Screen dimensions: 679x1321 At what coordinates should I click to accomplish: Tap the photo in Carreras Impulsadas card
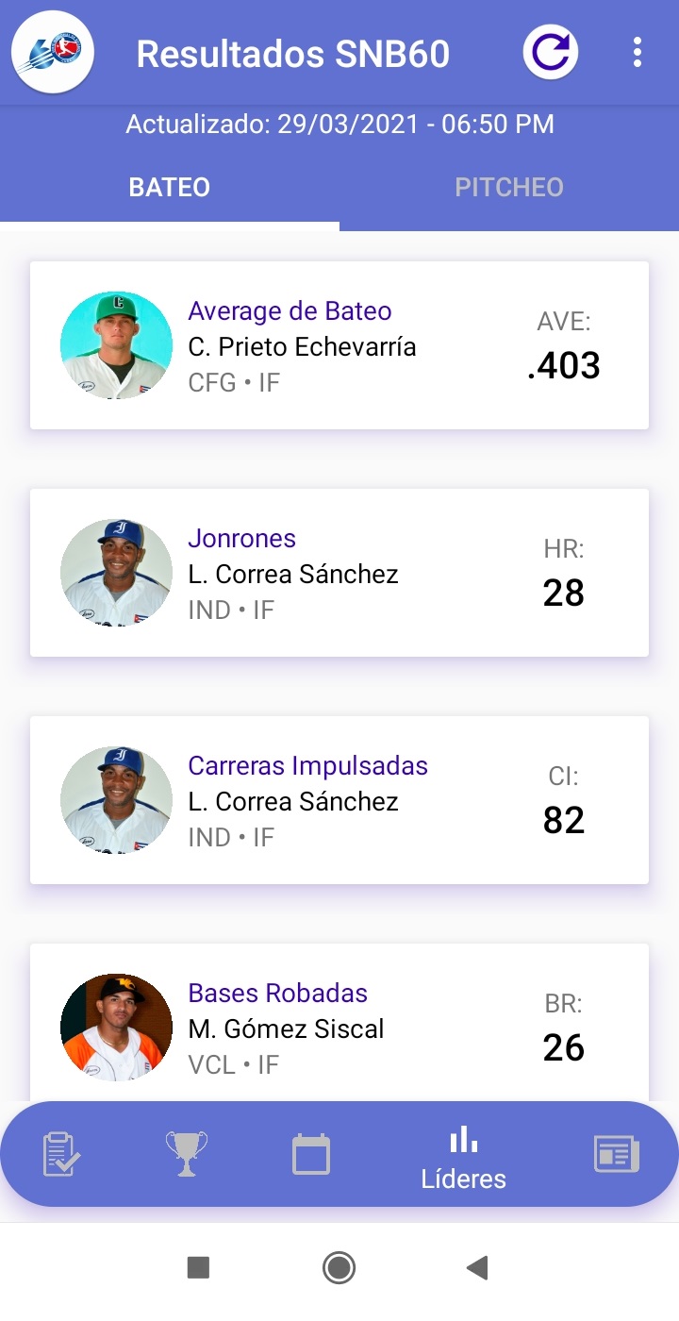tap(116, 800)
